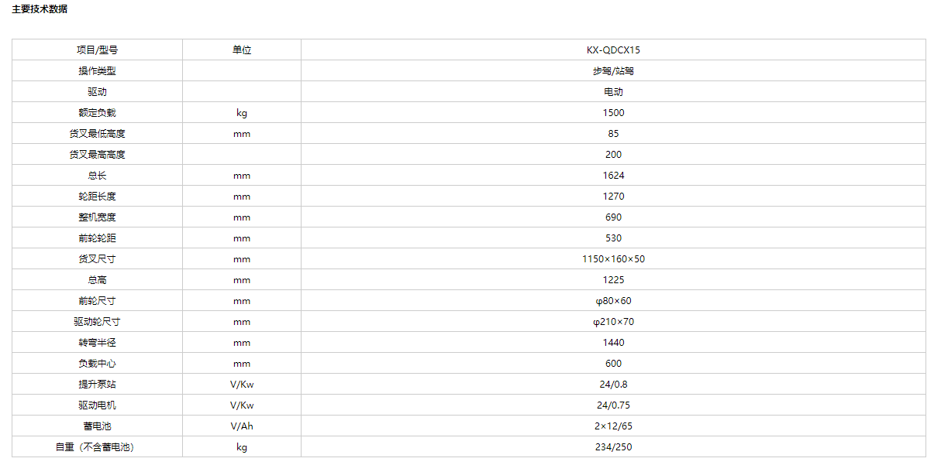The width and height of the screenshot is (941, 472).
Task: Select the 货叉最低高度 row label
Action: coord(97,133)
